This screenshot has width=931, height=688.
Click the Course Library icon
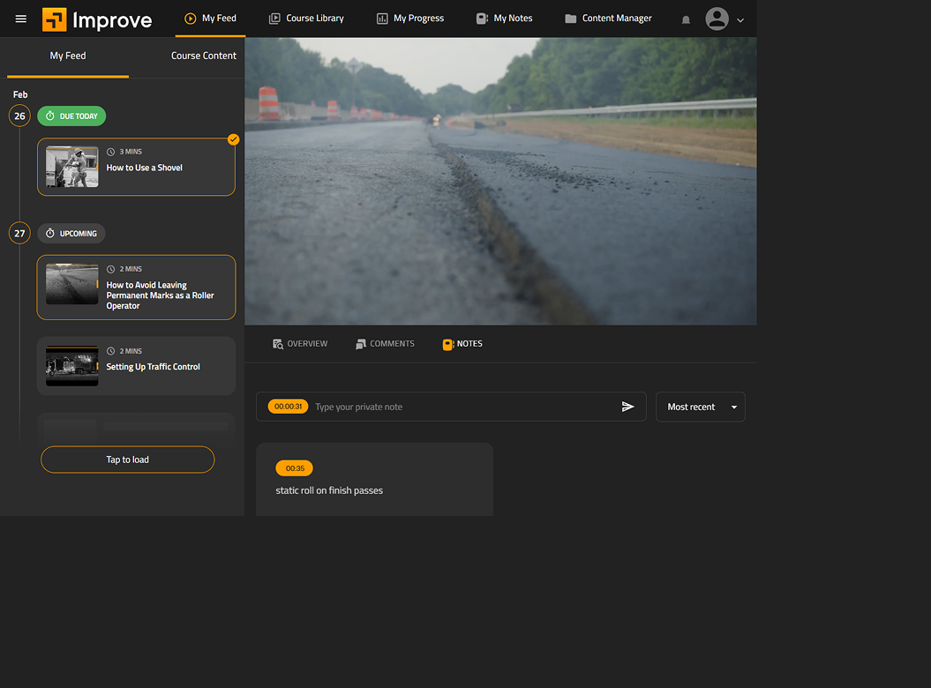(274, 19)
